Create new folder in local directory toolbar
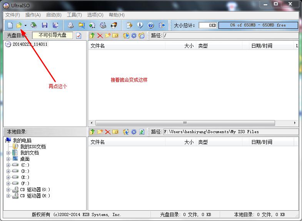 (x=100, y=132)
